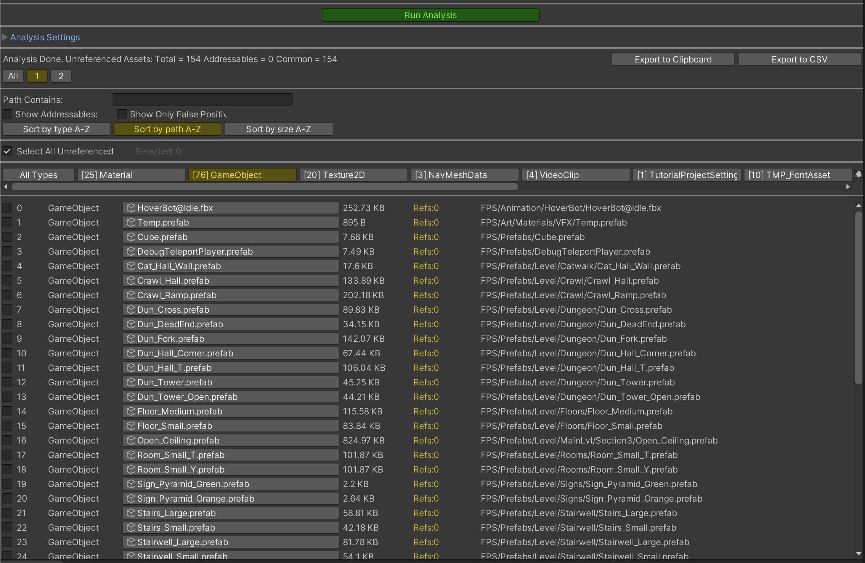Click the cube icon beside Cube.prefab

point(131,237)
